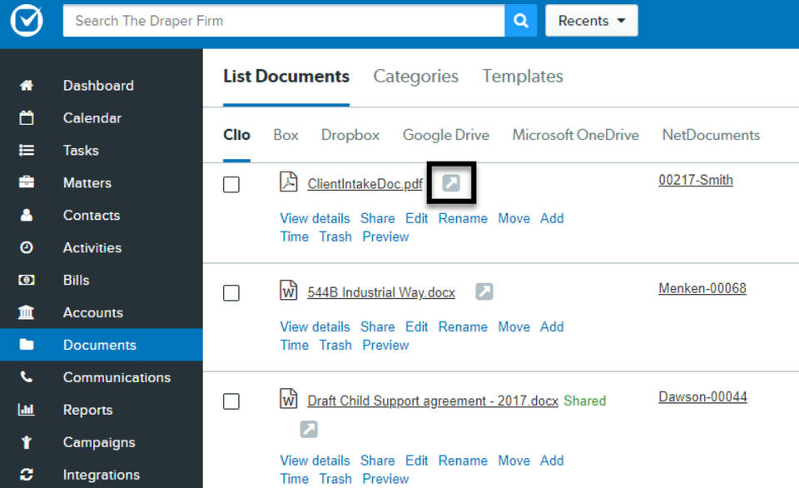This screenshot has height=488, width=799.
Task: Click the PDF file icon for ClientIntakeDoc
Action: [289, 182]
